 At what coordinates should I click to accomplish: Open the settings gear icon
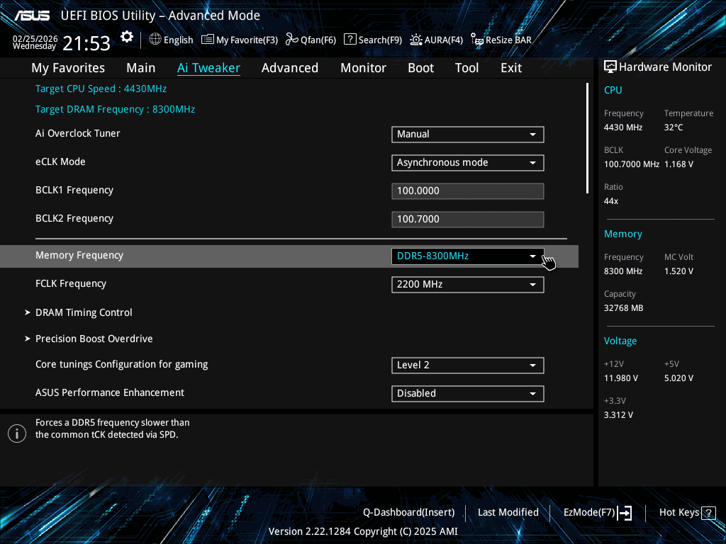(126, 37)
